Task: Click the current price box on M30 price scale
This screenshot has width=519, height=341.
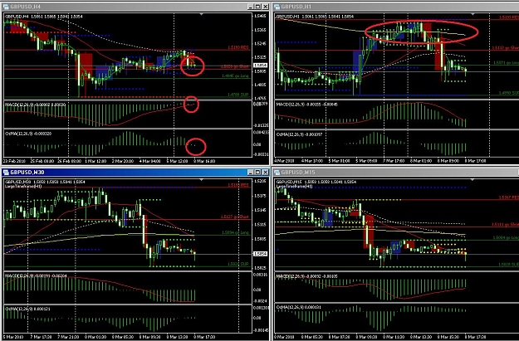Action: point(260,254)
